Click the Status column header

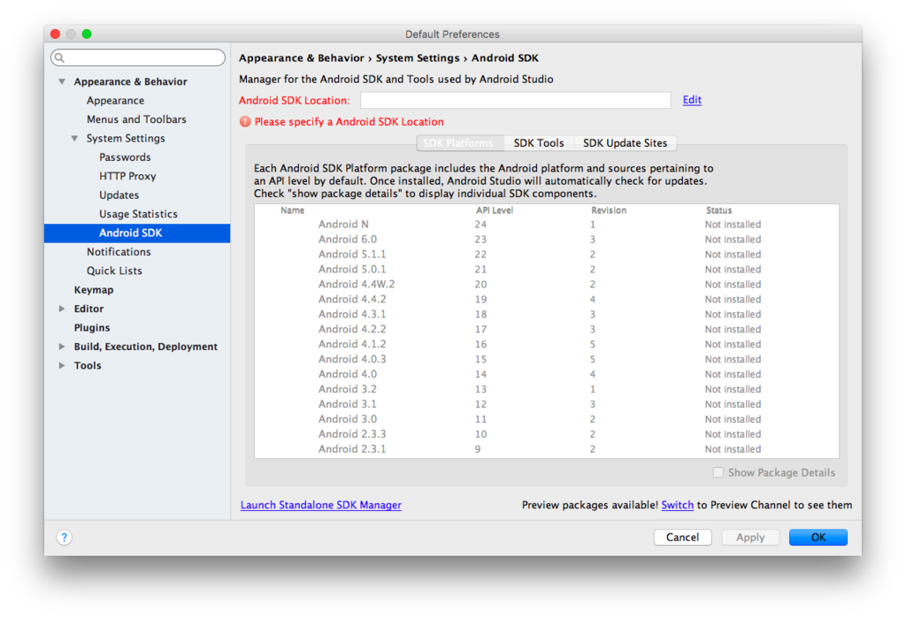coord(718,210)
